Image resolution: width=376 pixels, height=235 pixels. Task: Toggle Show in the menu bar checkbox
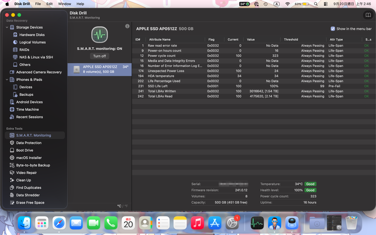333,29
